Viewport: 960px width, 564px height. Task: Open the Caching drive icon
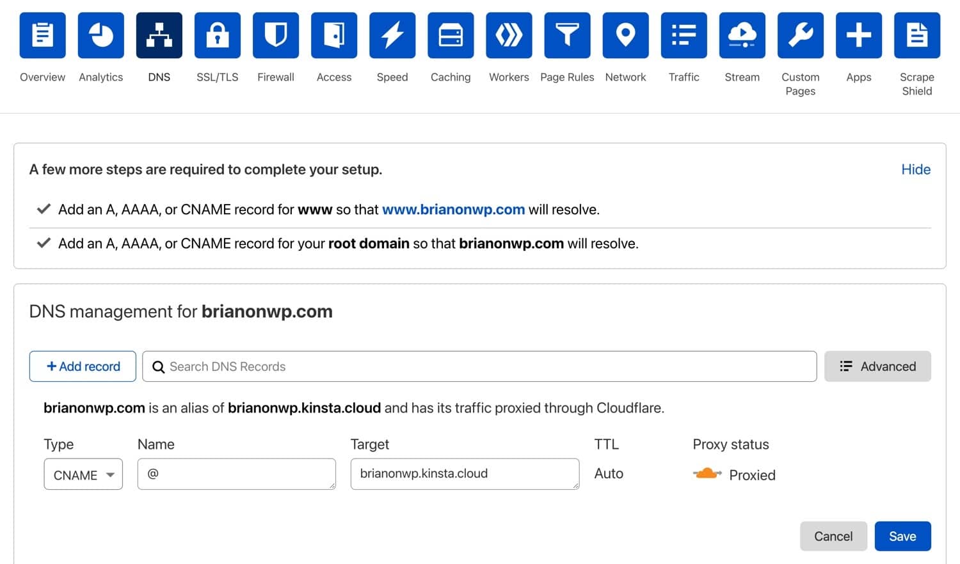pyautogui.click(x=451, y=35)
